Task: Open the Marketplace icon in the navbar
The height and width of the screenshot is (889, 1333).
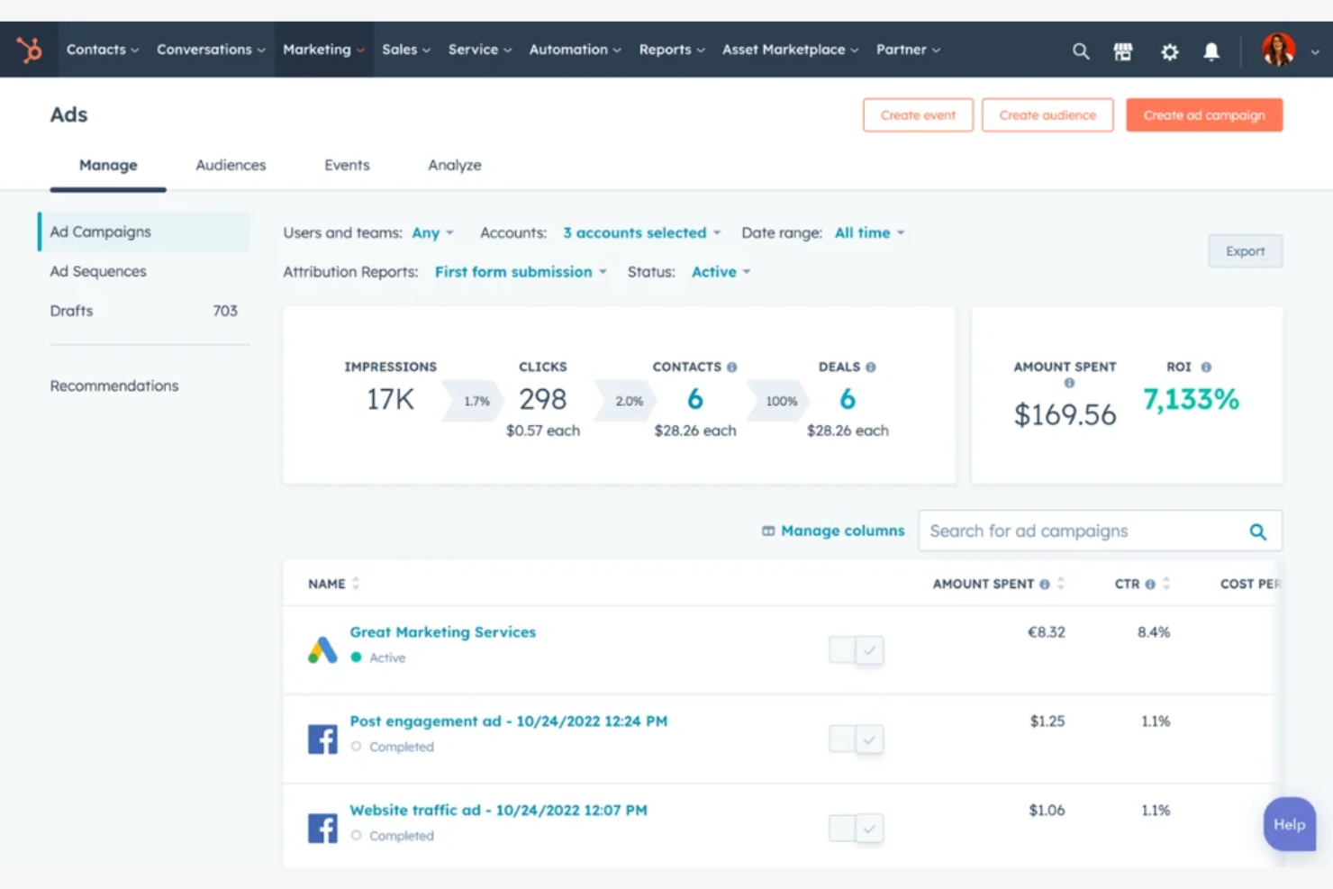Action: tap(1123, 50)
